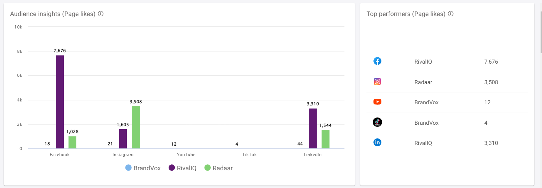Click the TikTok icon in Top performers

pos(377,122)
